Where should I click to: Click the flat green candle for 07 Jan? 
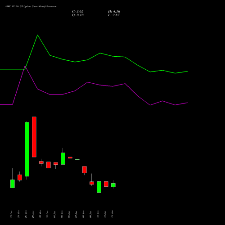(x=77, y=159)
